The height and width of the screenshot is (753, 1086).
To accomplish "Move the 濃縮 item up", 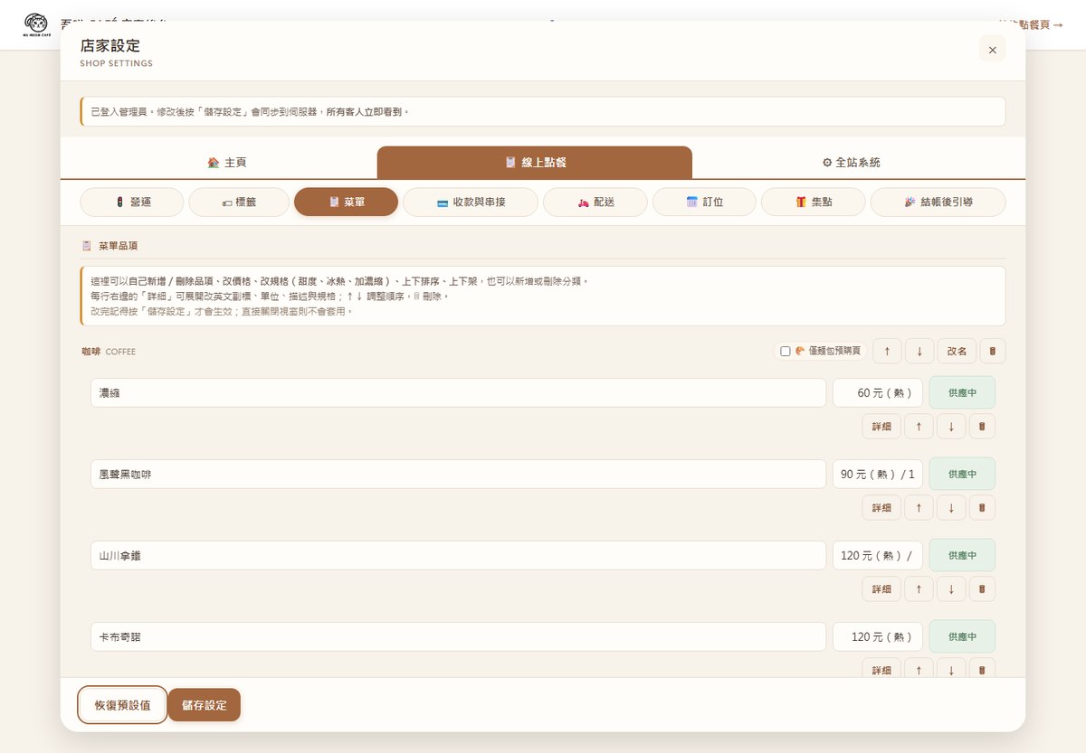I will 919,427.
